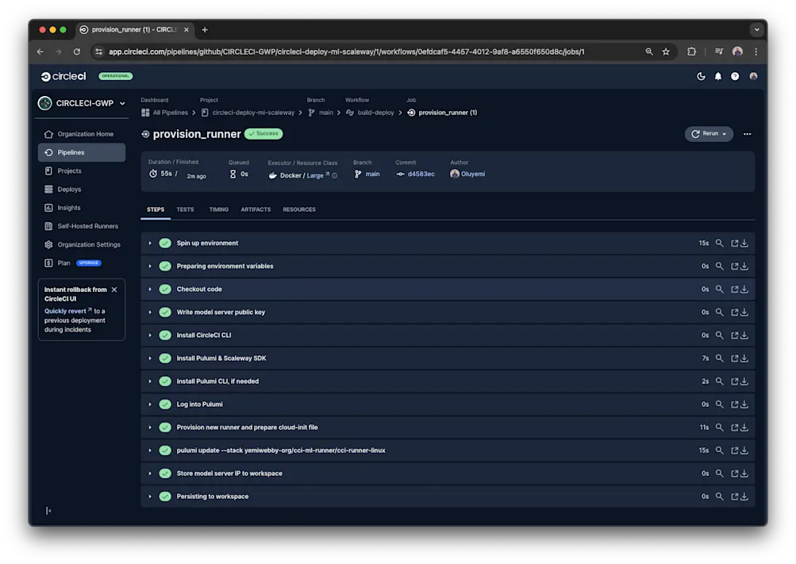Expand Persisting to workspace step
Screen dimensions: 796x564
click(150, 497)
